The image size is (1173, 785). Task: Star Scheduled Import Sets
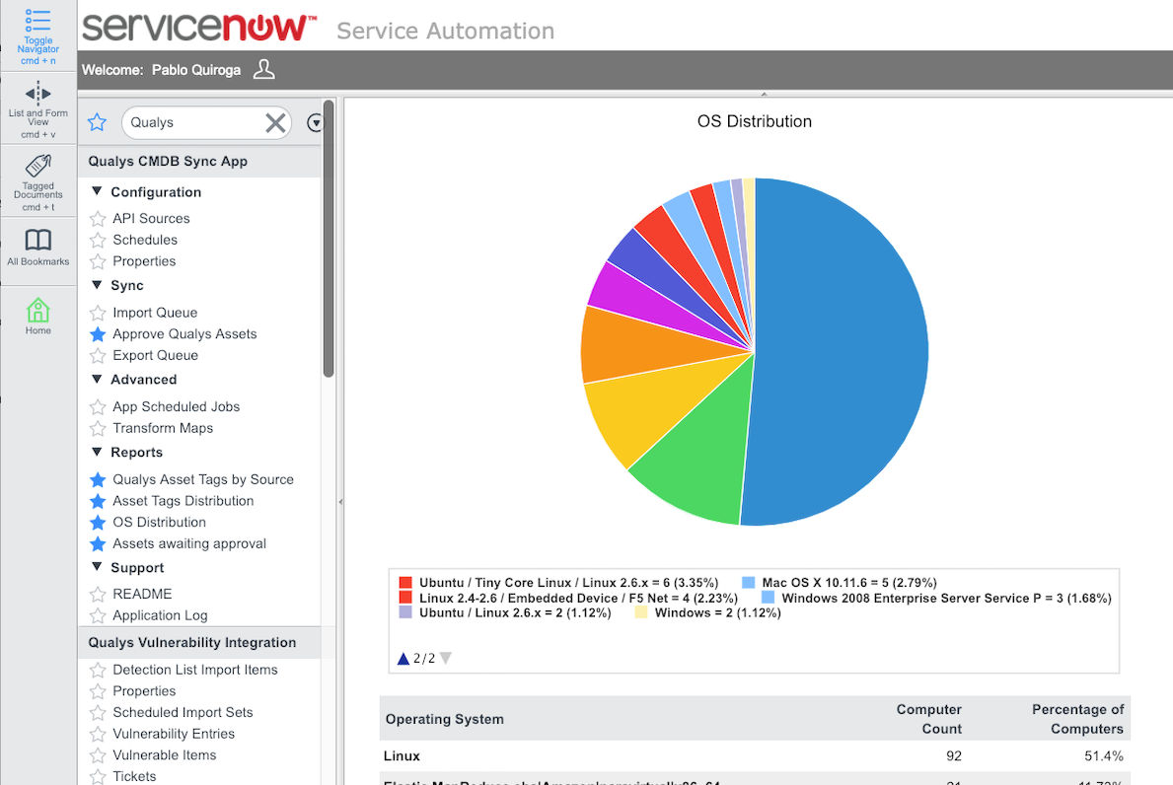click(x=98, y=713)
